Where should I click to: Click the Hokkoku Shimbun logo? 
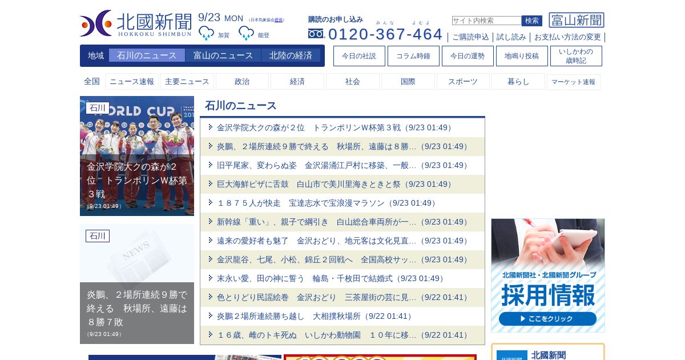click(136, 23)
